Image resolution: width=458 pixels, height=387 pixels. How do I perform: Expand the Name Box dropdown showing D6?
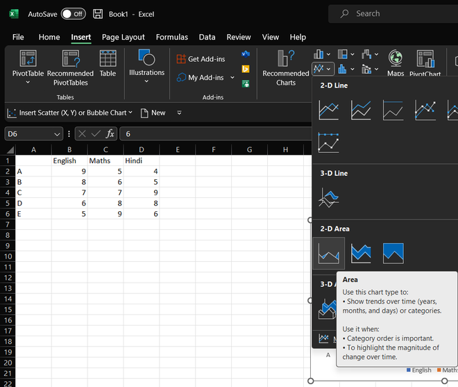57,133
